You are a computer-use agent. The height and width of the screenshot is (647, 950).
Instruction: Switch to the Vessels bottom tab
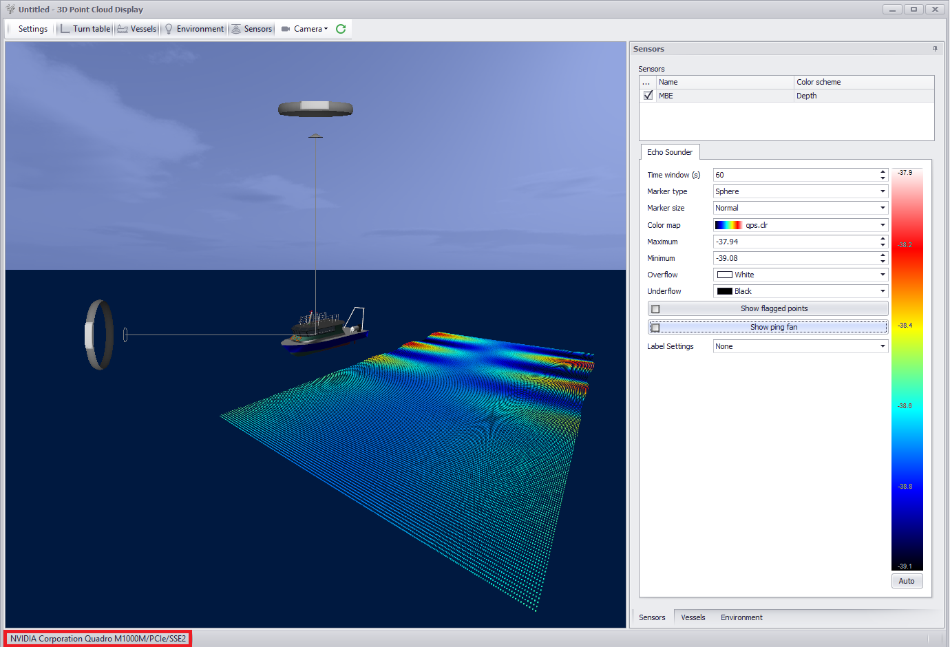693,617
